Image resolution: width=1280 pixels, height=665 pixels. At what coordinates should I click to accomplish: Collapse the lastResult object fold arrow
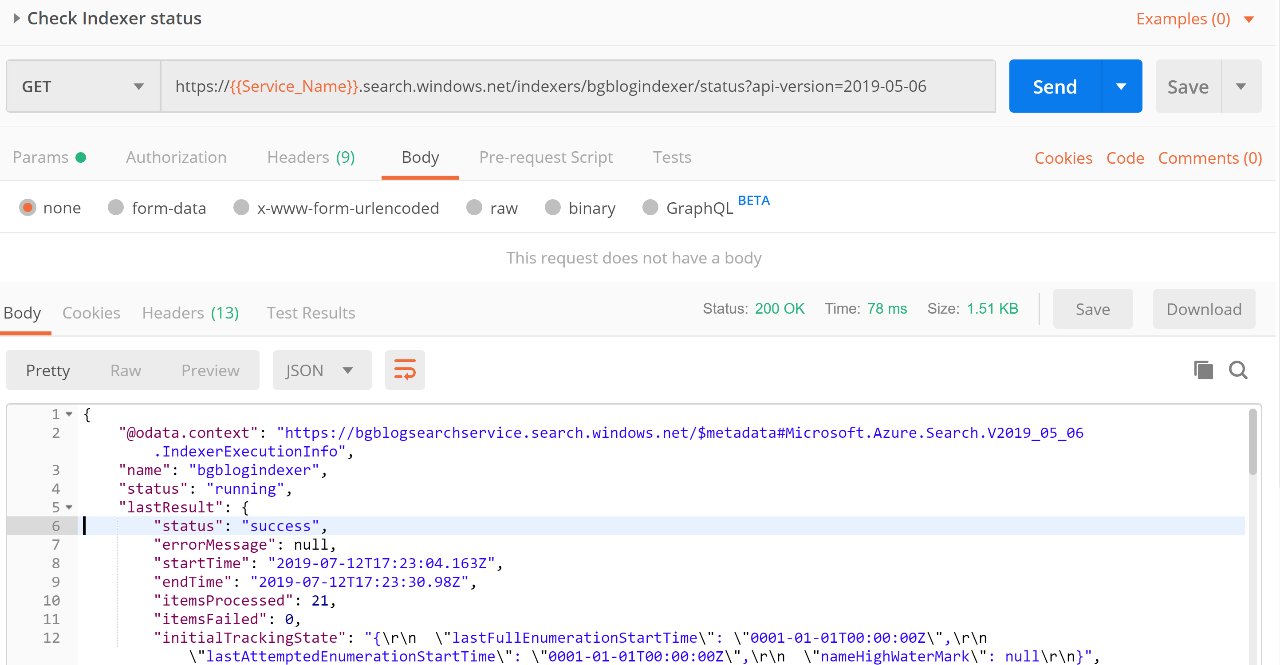coord(69,508)
